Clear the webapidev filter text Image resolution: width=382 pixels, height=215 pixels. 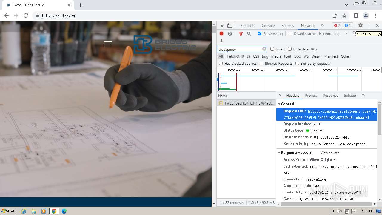264,49
